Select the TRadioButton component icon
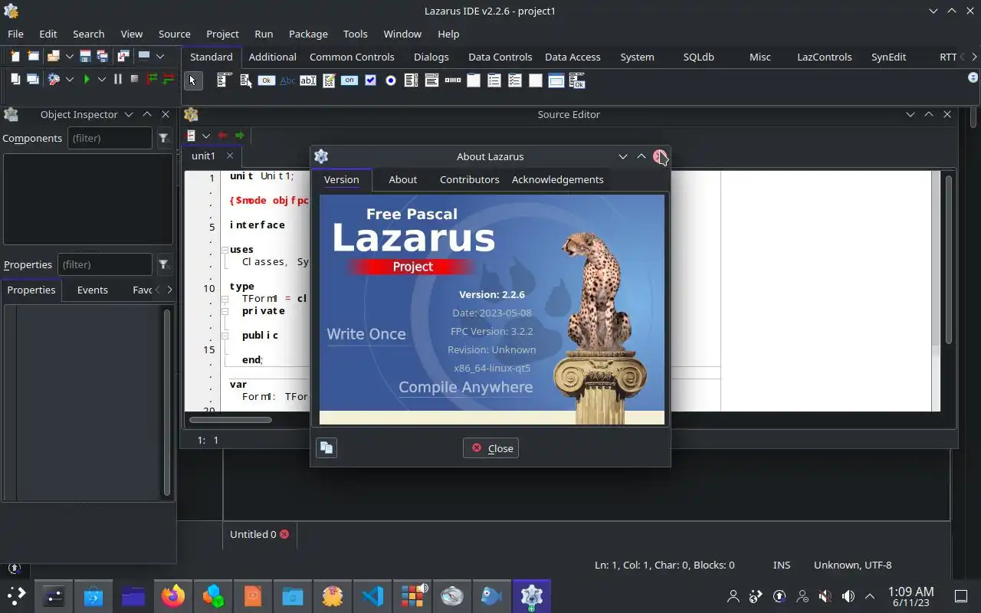The width and height of the screenshot is (981, 613). click(391, 80)
